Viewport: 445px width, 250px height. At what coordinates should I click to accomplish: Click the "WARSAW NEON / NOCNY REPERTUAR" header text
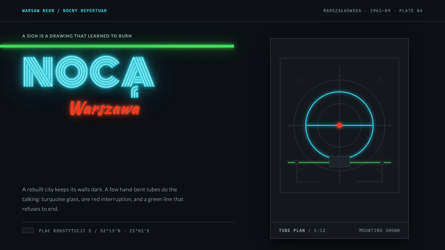[65, 11]
